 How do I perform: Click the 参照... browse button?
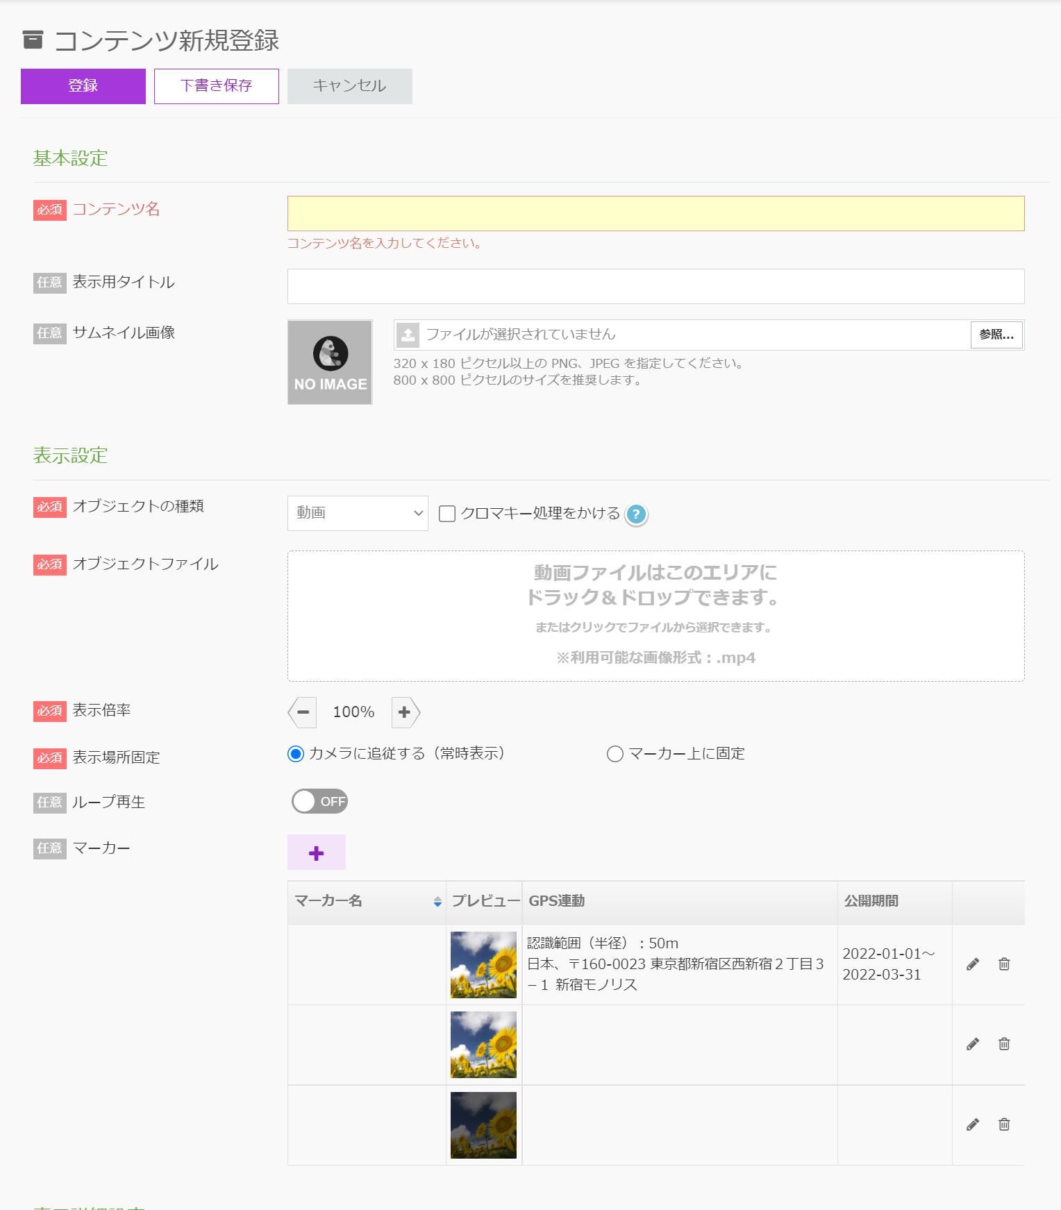click(x=996, y=335)
